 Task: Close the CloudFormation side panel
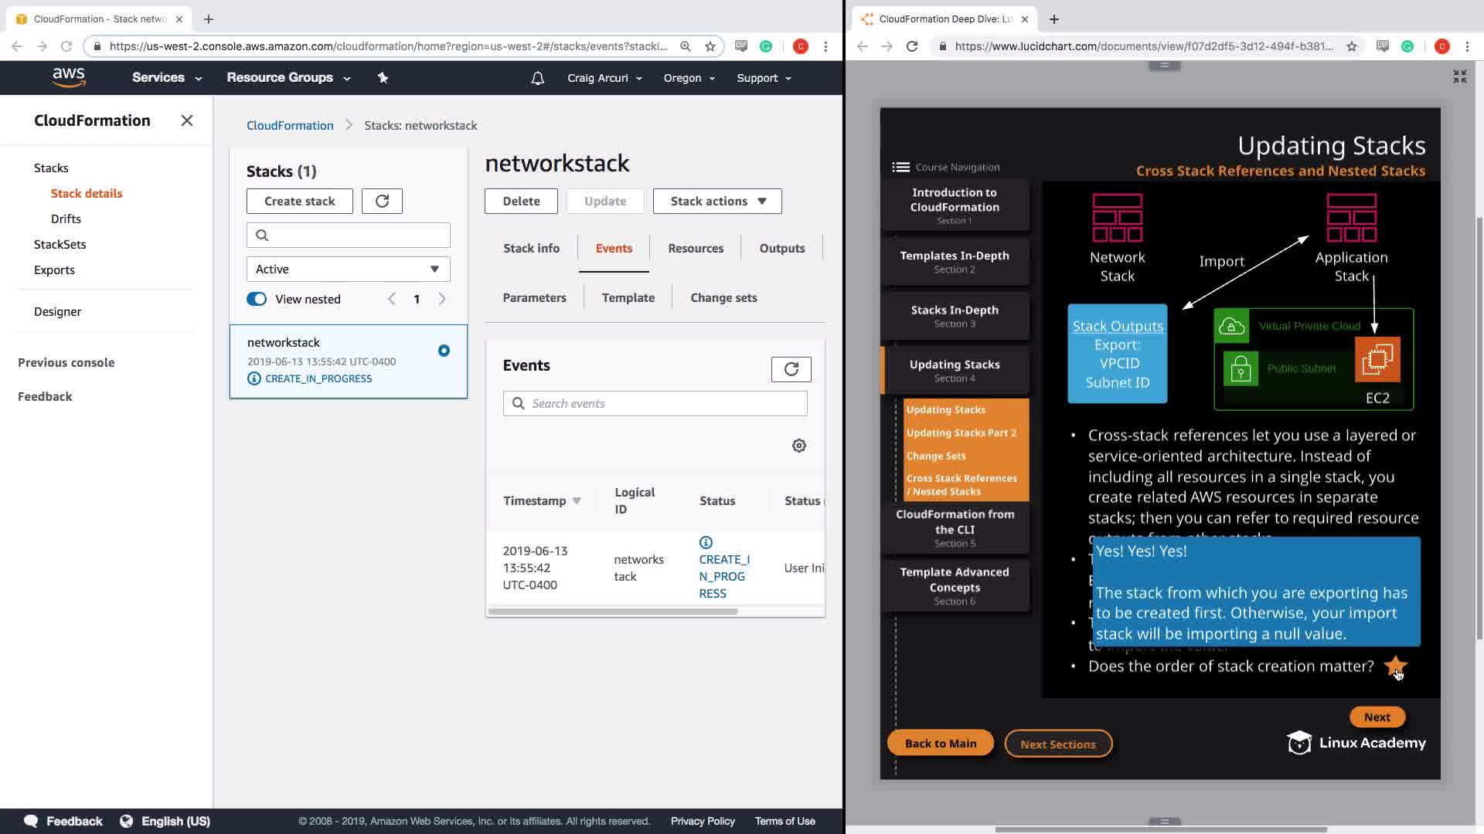point(186,120)
